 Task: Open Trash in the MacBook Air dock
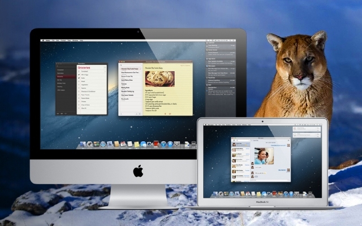click(x=311, y=194)
